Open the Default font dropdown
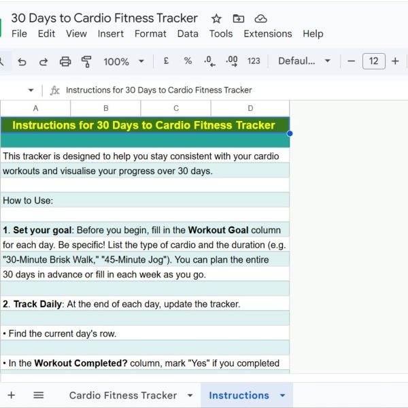The height and width of the screenshot is (408, 408). tap(304, 61)
